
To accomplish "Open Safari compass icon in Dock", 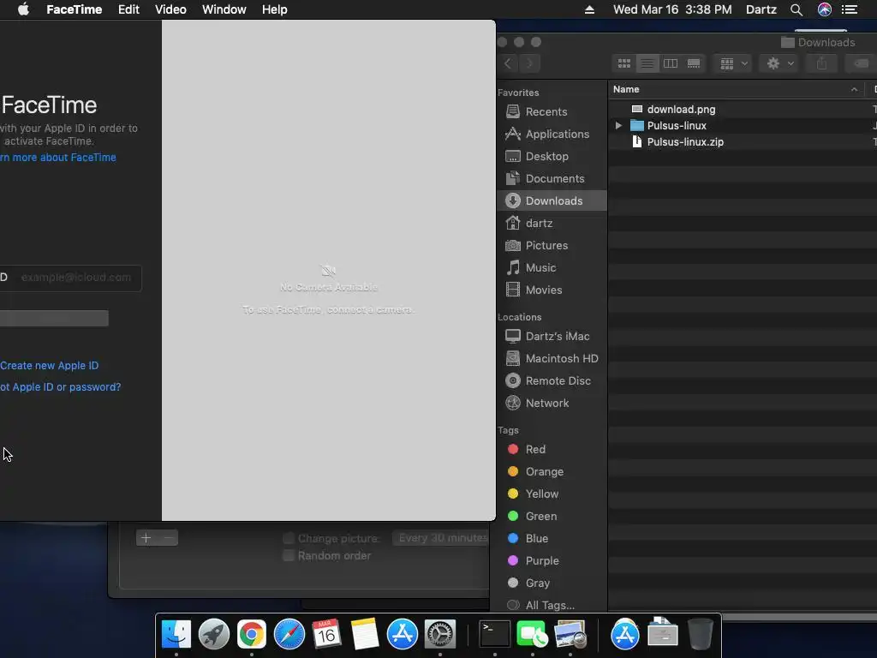I will pos(289,634).
